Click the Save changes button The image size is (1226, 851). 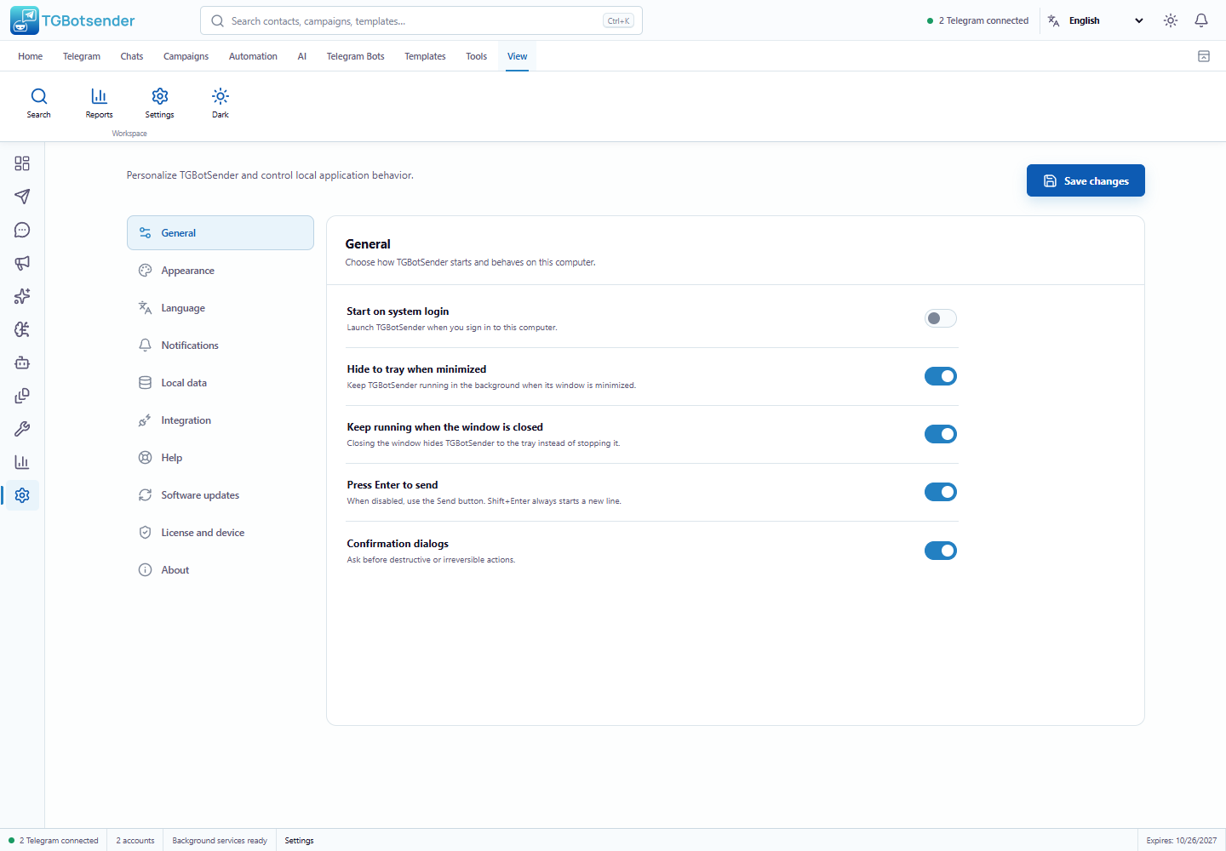[1086, 180]
